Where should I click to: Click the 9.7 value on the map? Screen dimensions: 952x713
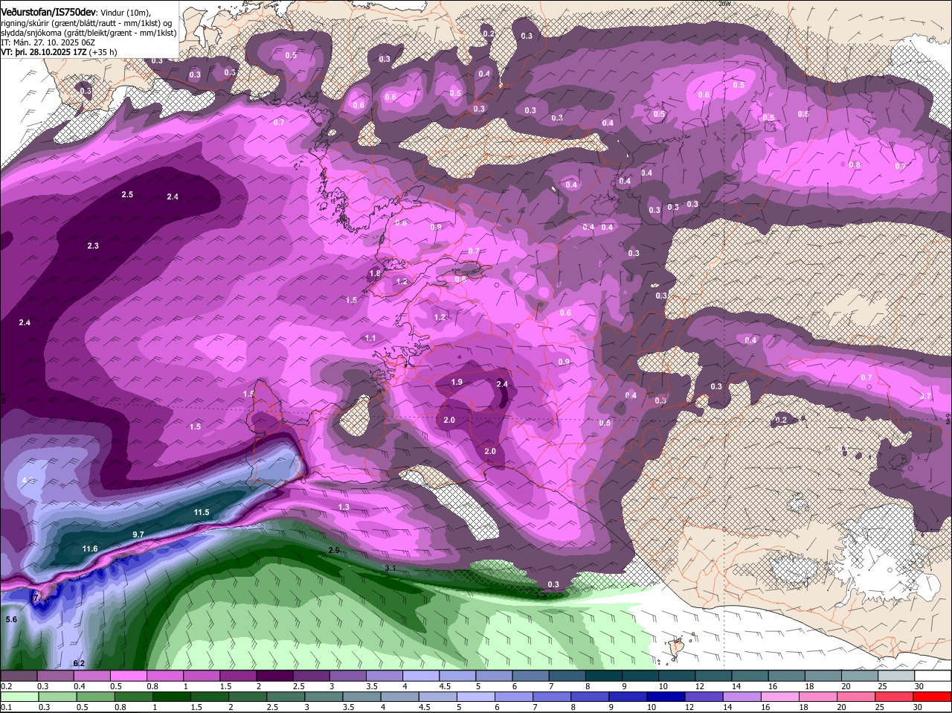[138, 534]
